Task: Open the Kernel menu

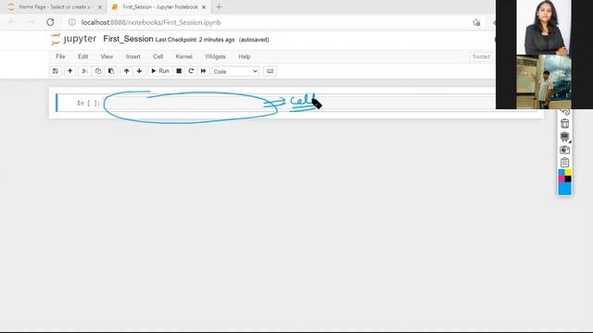Action: click(x=183, y=56)
